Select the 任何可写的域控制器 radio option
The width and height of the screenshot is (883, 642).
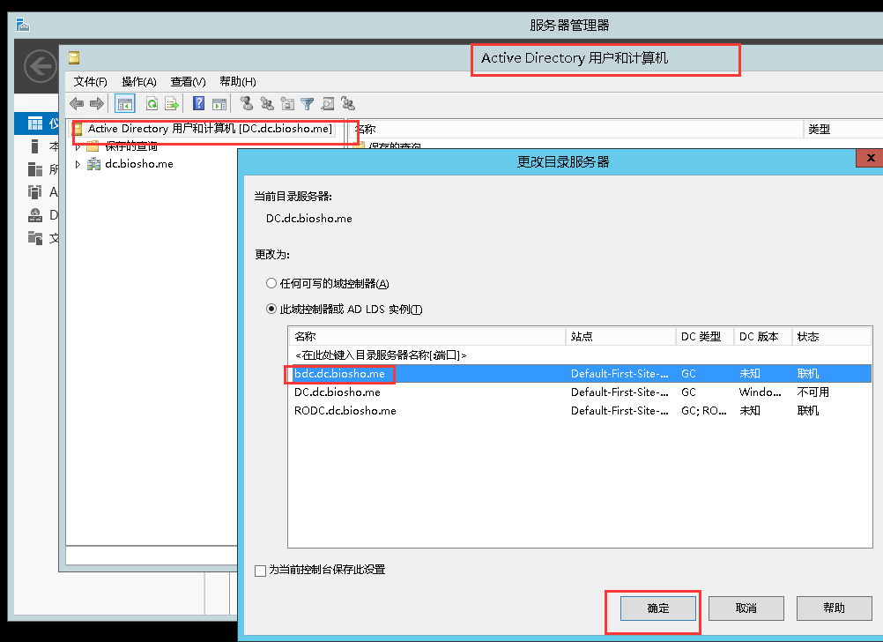pos(271,283)
